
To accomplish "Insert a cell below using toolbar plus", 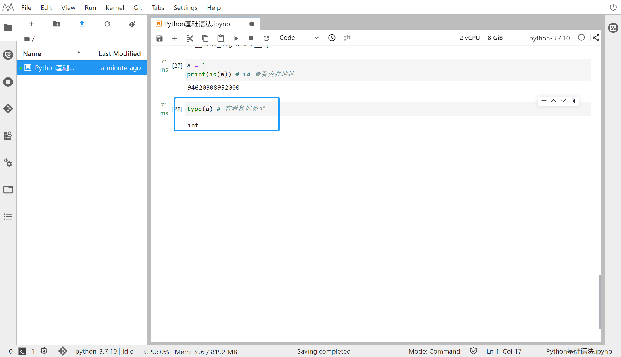I will click(x=175, y=38).
